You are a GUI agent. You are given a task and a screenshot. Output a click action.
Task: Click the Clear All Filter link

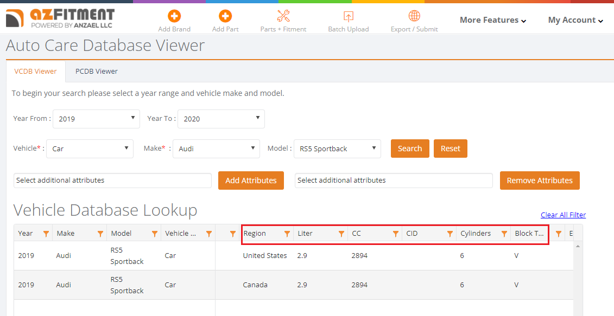(563, 215)
